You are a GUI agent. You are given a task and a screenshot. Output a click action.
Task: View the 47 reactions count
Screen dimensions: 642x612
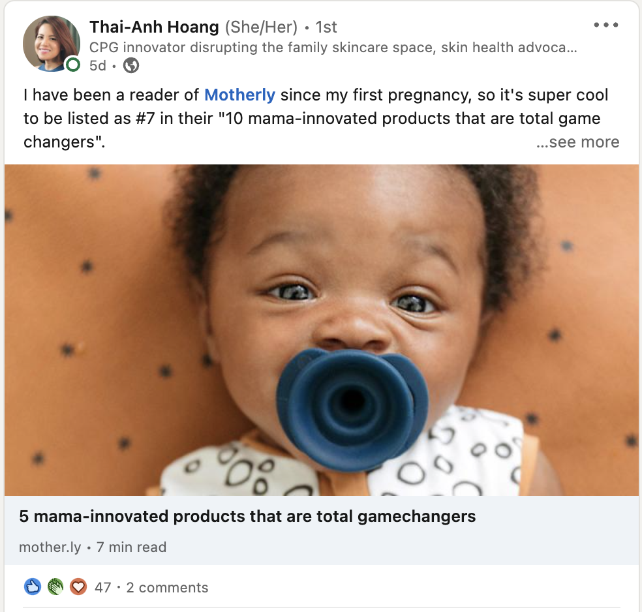102,587
